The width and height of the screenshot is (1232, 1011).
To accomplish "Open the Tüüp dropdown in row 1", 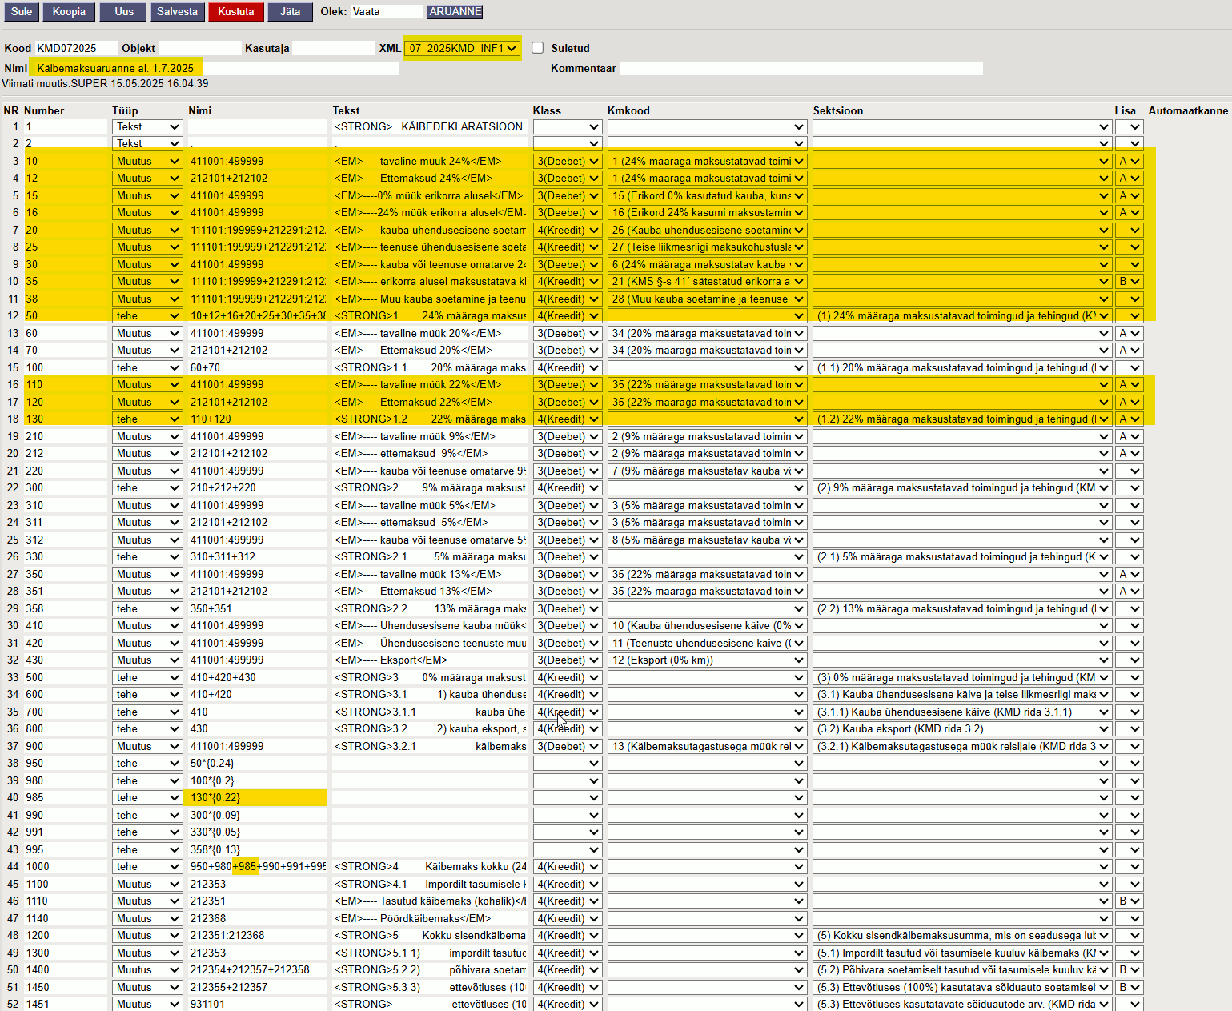I will [x=147, y=126].
